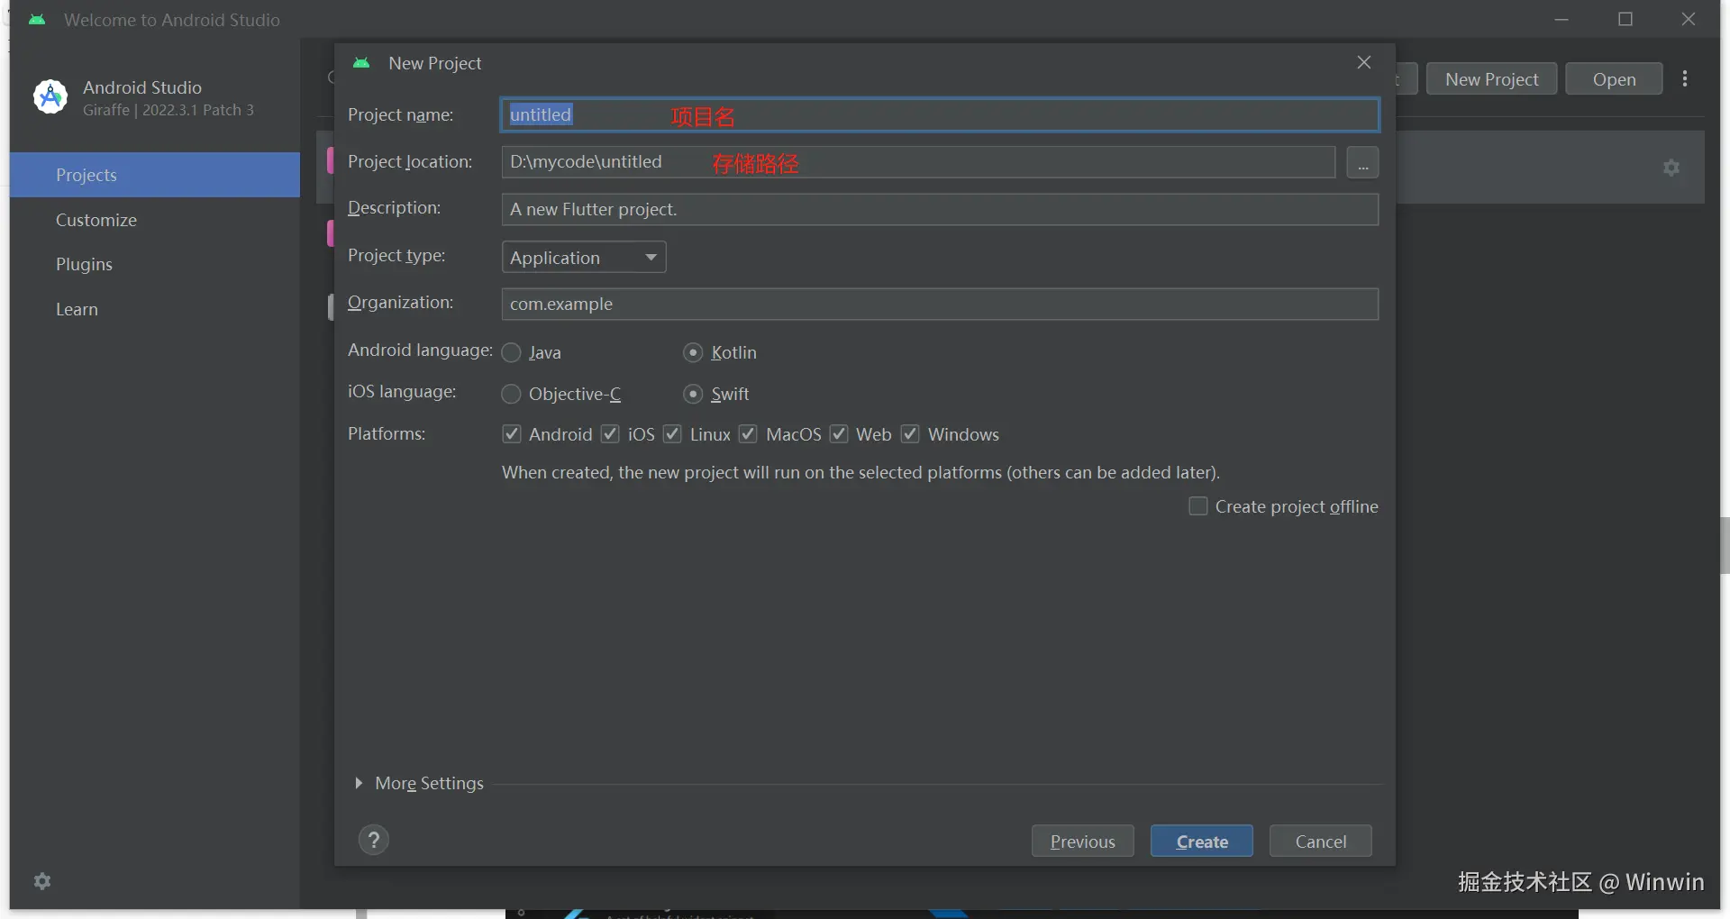
Task: Focus the Project name field
Action: (940, 115)
